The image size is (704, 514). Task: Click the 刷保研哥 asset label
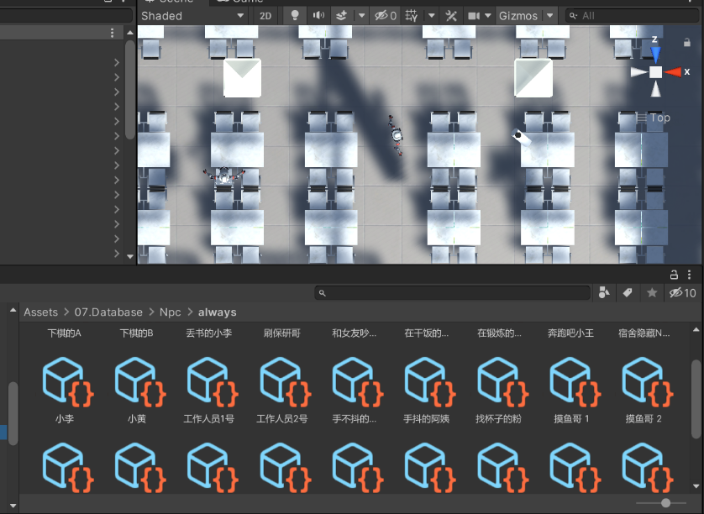point(282,333)
